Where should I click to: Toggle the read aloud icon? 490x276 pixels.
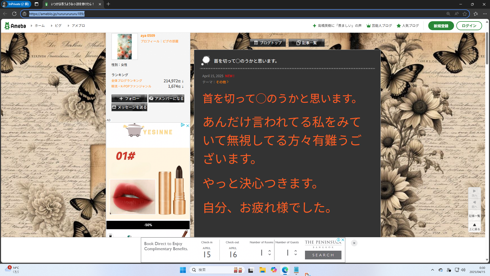pos(457,14)
